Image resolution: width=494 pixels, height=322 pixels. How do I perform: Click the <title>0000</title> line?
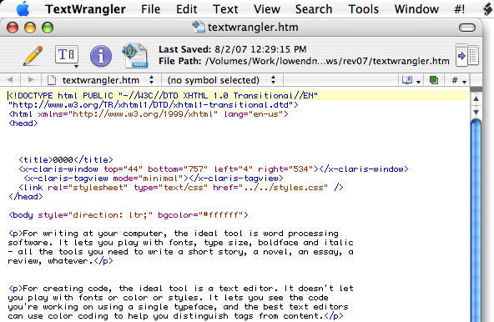pos(66,159)
